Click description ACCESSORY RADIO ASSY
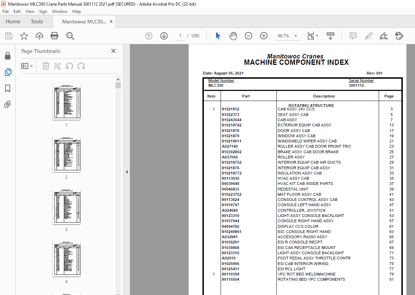Screen dimensions: 415x295 point(302,237)
